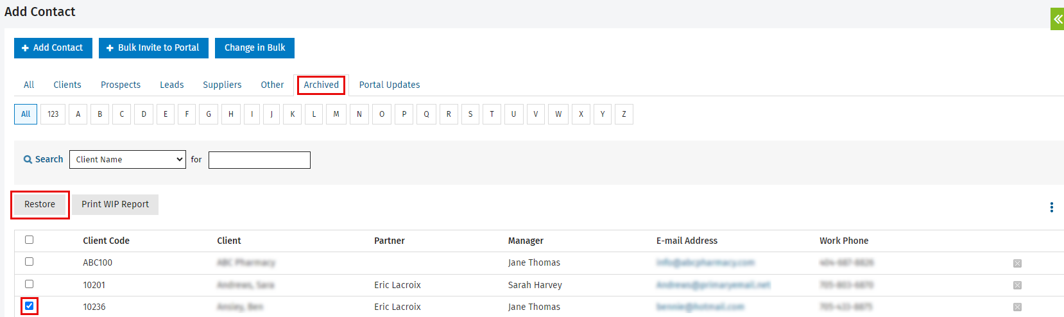Filter contacts by letter R
This screenshot has height=317, width=1064.
pos(449,114)
